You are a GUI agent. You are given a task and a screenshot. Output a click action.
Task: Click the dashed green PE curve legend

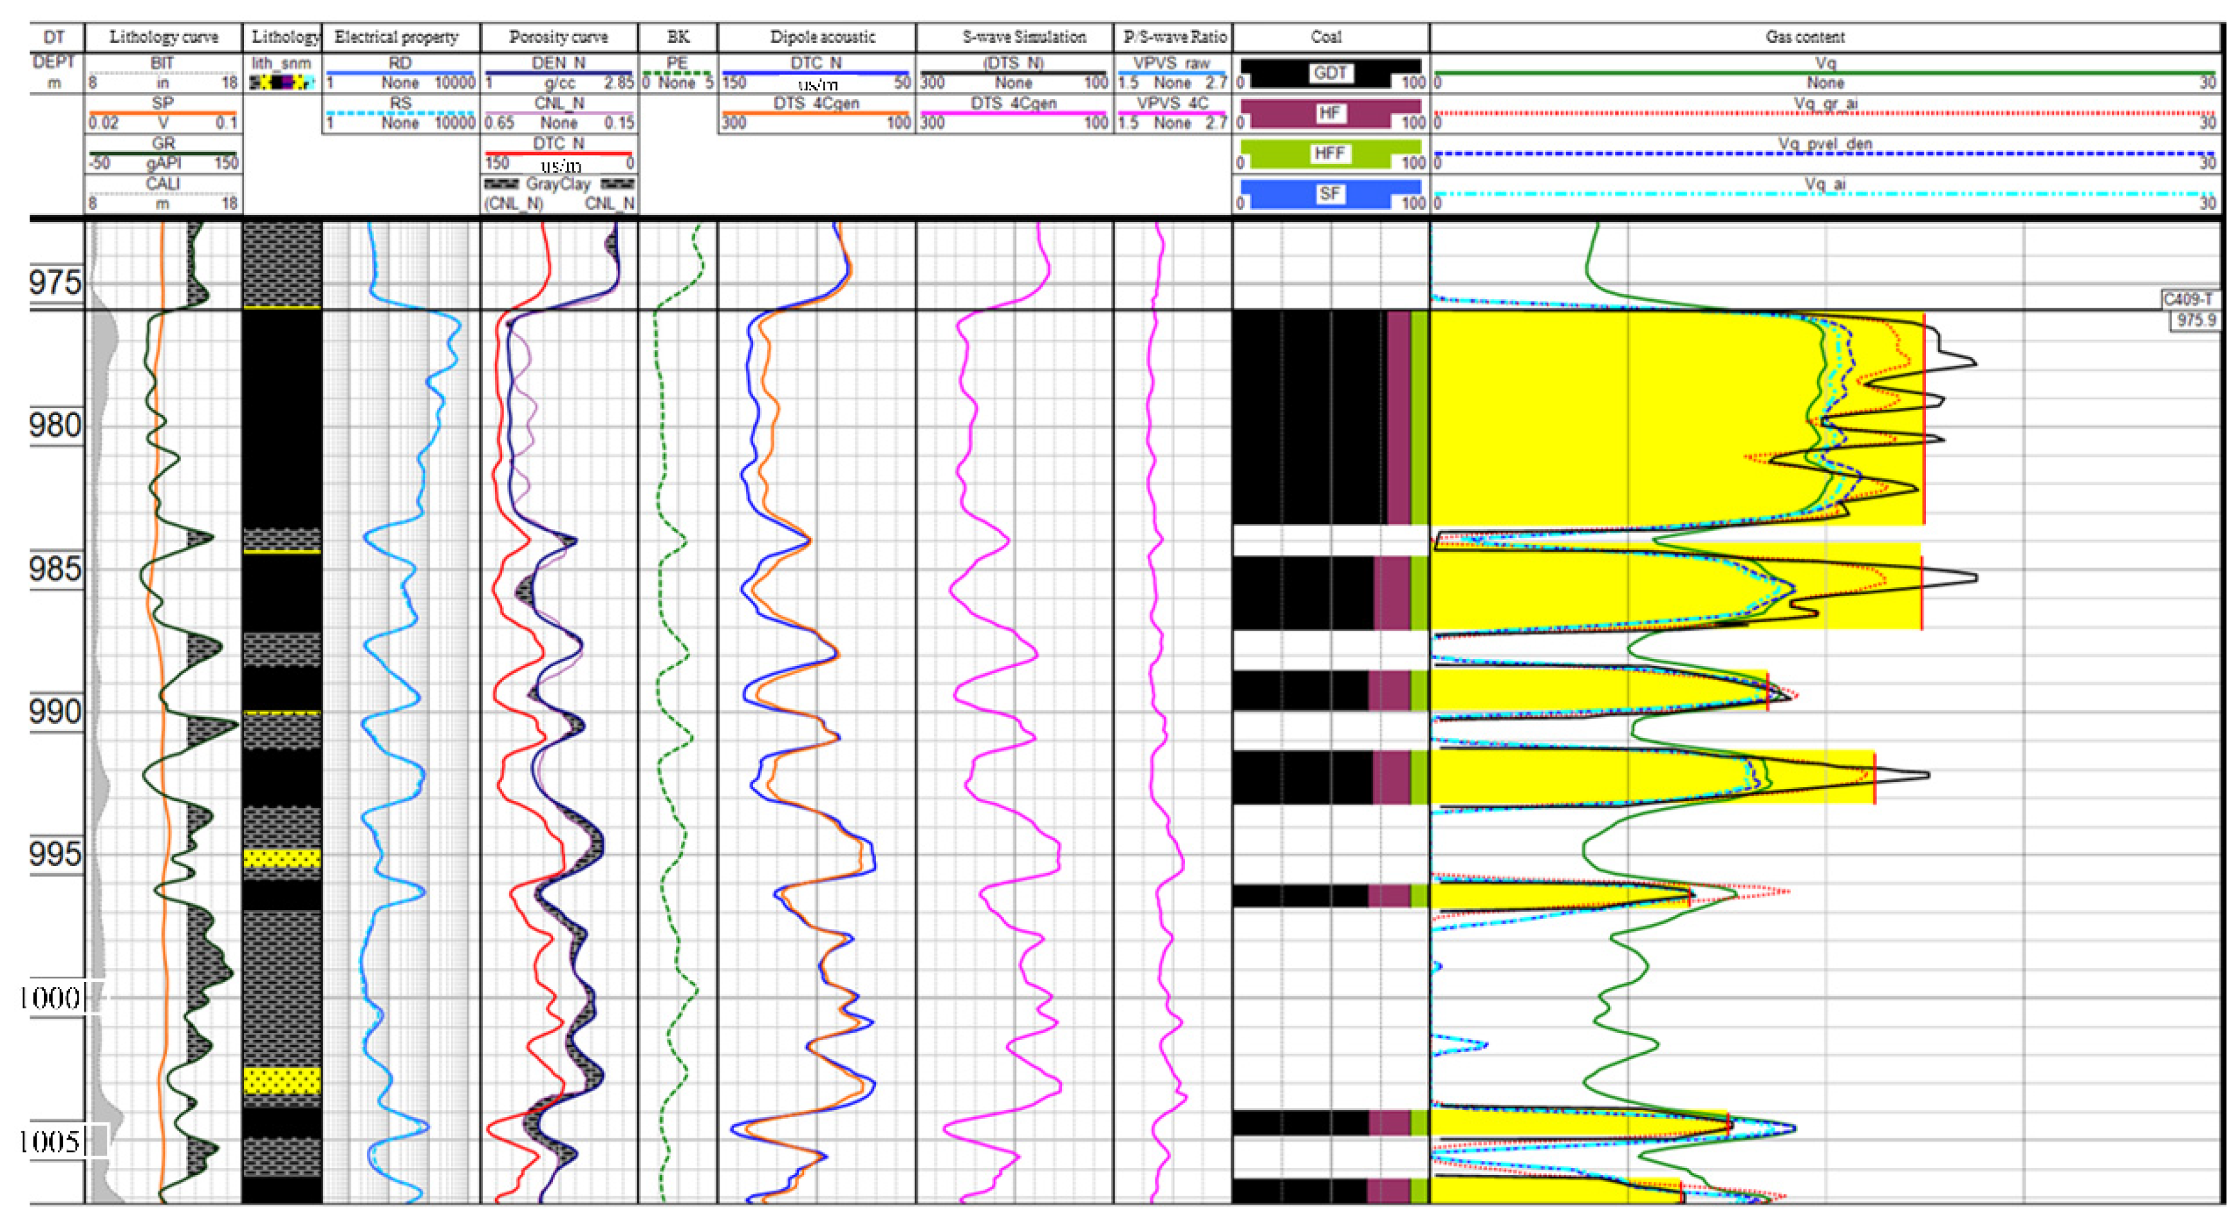pyautogui.click(x=677, y=72)
